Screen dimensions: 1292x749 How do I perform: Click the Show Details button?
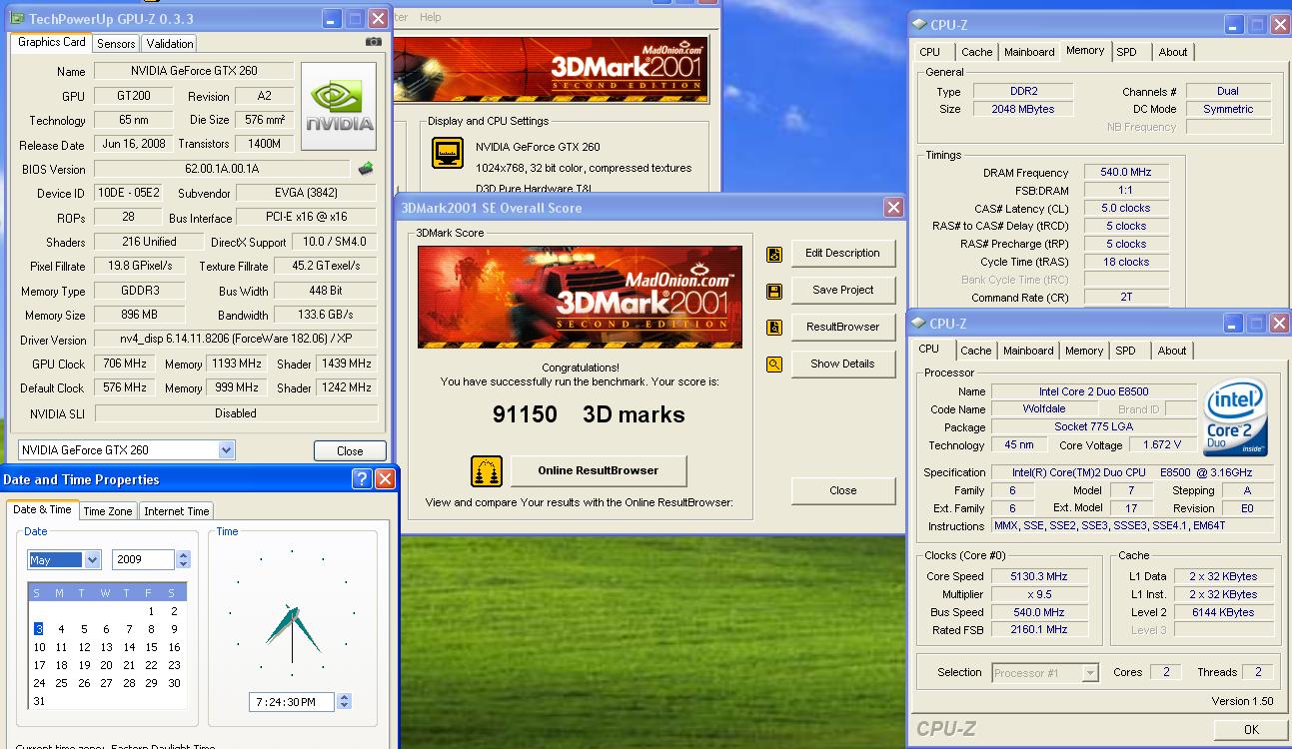tap(842, 365)
